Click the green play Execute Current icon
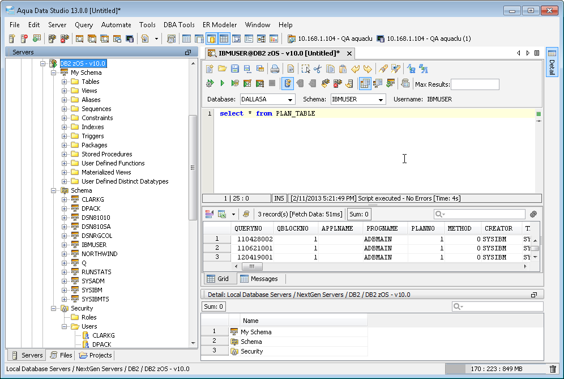564x379 pixels. [223, 83]
